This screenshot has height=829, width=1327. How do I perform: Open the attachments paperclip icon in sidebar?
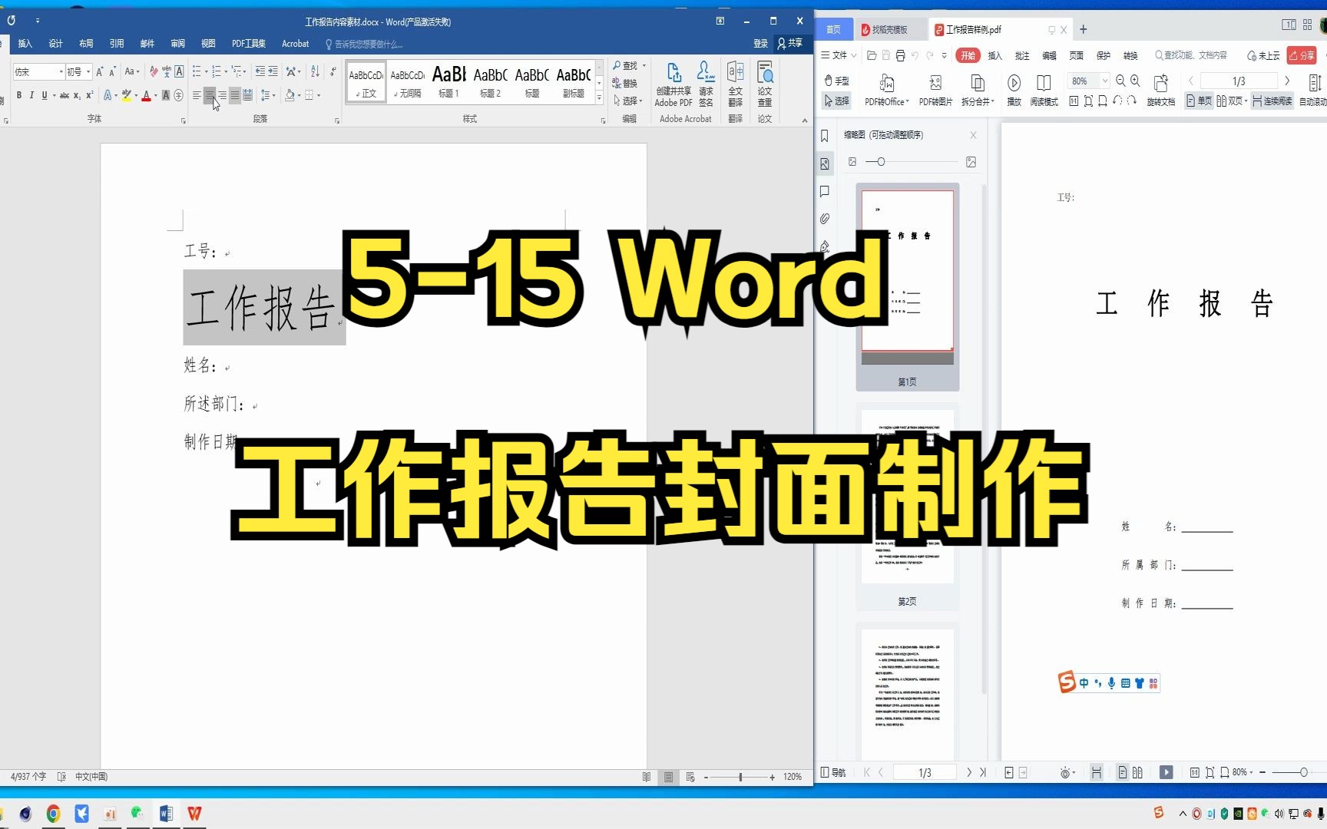tap(824, 219)
